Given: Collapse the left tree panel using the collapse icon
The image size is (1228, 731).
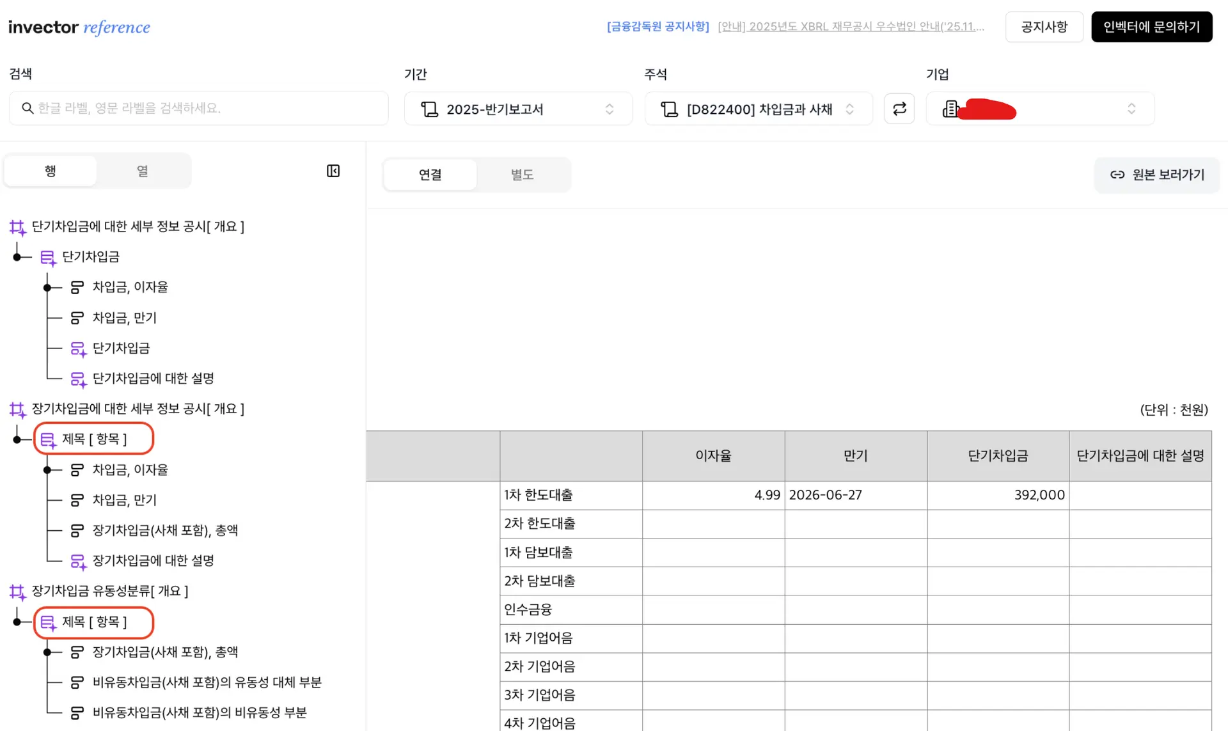Looking at the screenshot, I should coord(333,171).
